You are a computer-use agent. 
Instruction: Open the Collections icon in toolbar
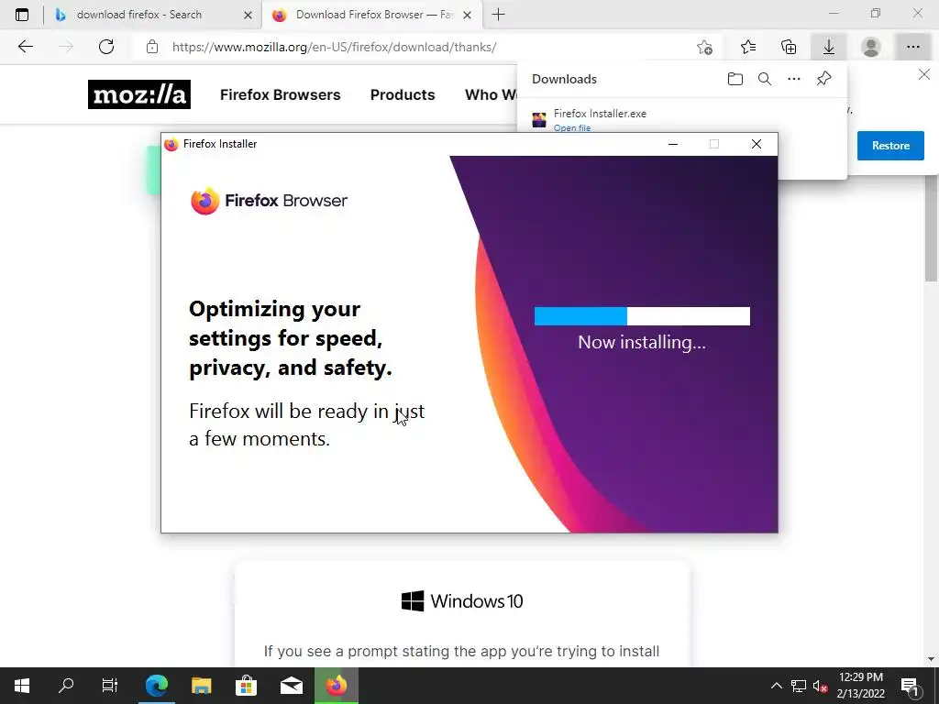click(789, 47)
